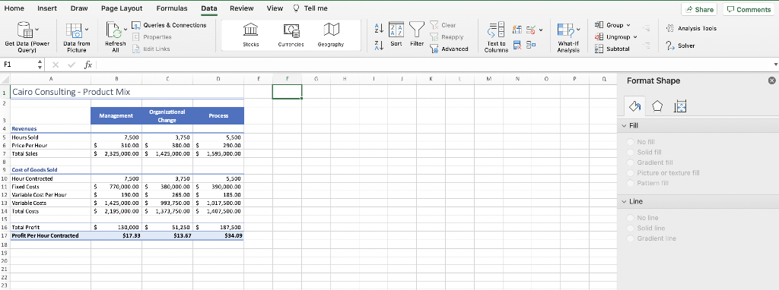The width and height of the screenshot is (779, 290).
Task: Click the Refresh All icon
Action: coord(113,30)
